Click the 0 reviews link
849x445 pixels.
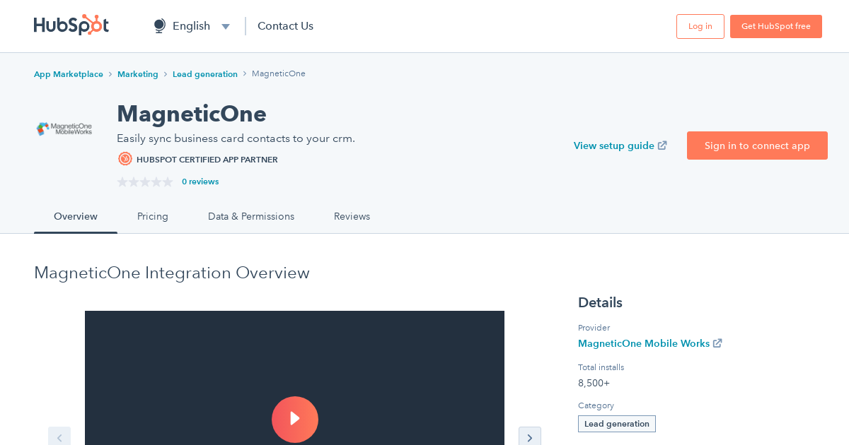tap(200, 182)
